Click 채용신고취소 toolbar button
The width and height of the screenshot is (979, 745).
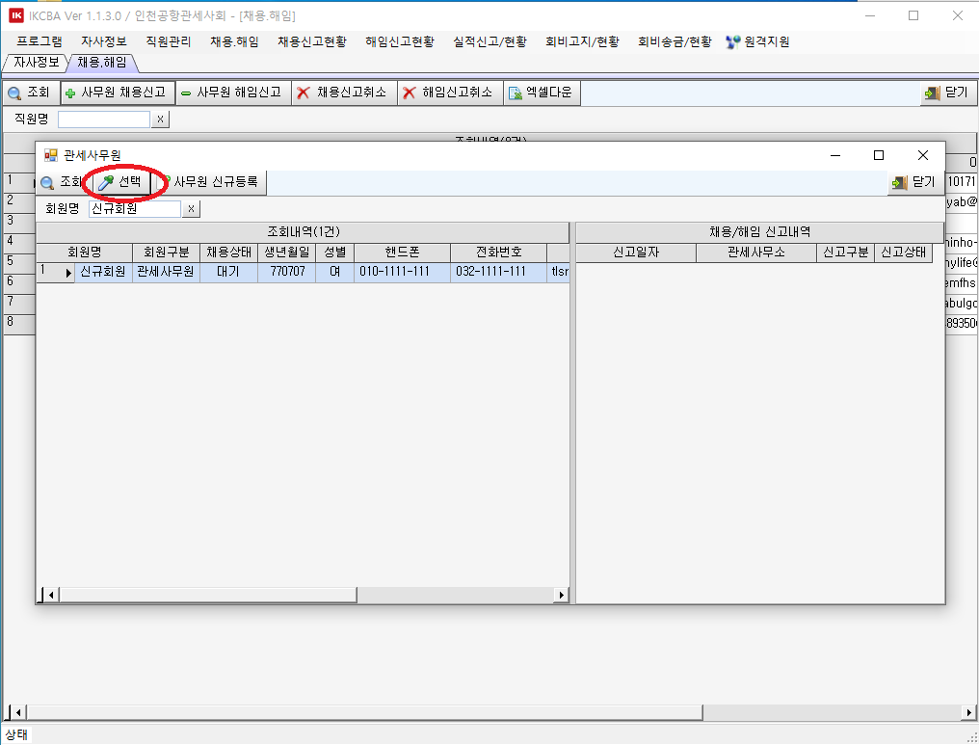pyautogui.click(x=342, y=93)
